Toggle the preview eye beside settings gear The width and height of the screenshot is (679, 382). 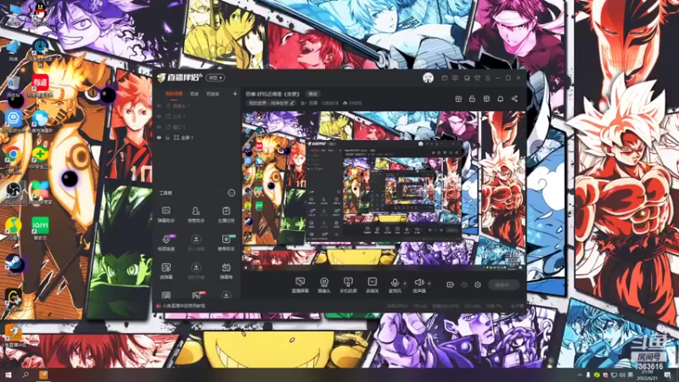[464, 285]
